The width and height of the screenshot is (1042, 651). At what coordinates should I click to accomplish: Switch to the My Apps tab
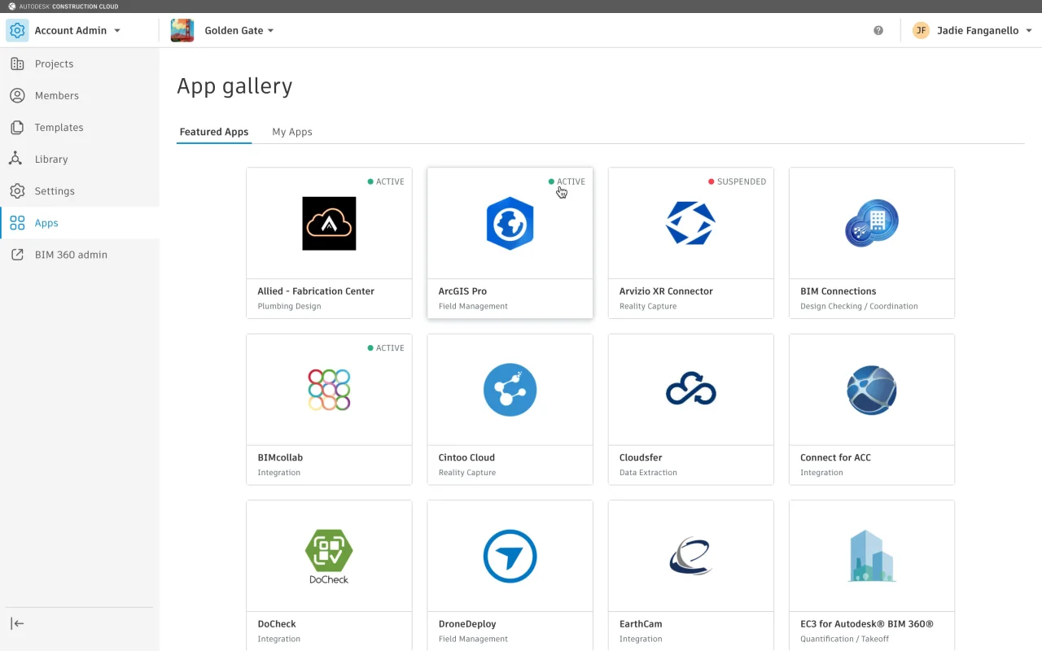click(x=292, y=132)
